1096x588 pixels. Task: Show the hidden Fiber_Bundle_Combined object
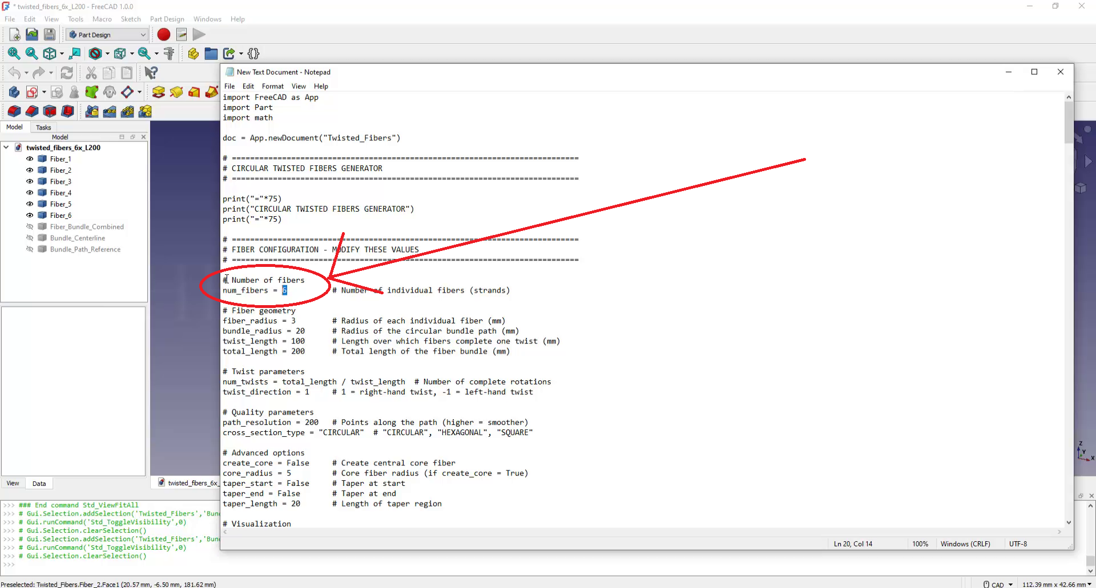pos(30,227)
